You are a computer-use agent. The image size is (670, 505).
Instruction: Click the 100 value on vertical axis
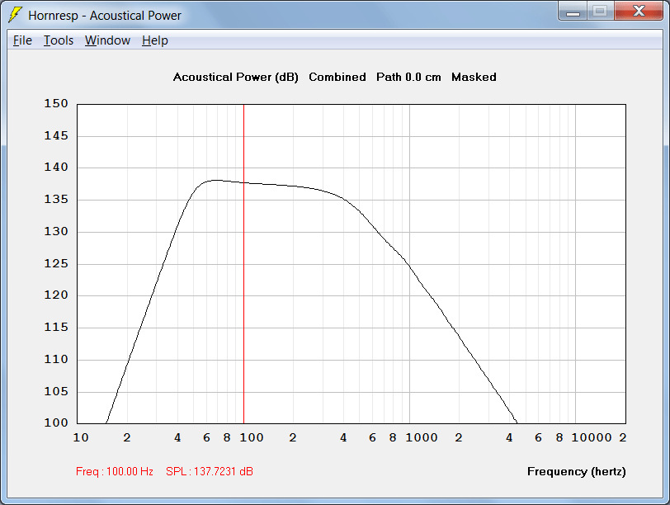56,423
